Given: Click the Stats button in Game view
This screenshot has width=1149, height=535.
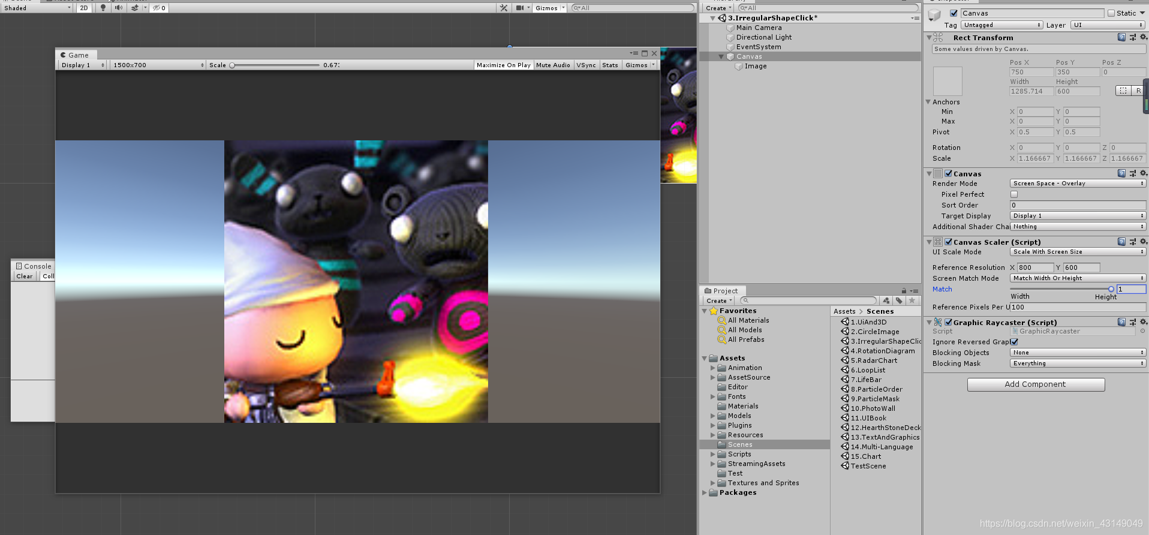Looking at the screenshot, I should [x=610, y=65].
